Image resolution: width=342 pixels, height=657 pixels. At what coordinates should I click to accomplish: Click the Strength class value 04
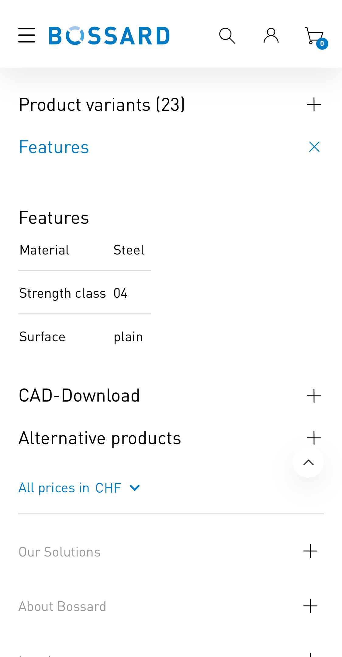coord(120,293)
